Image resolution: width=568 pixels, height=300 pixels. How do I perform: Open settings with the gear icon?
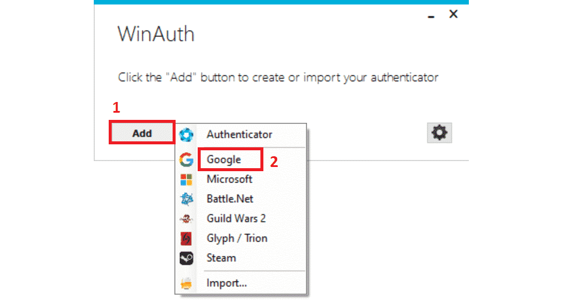(x=440, y=134)
